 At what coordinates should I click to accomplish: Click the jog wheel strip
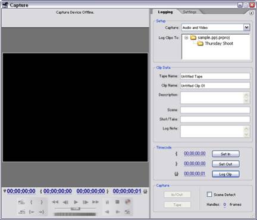coord(75,214)
